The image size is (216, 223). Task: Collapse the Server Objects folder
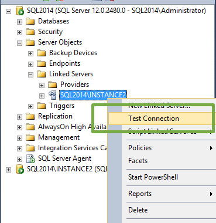click(19, 43)
